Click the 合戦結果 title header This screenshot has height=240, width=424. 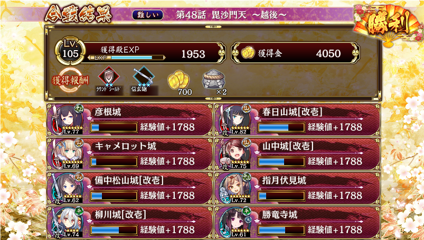coord(79,14)
